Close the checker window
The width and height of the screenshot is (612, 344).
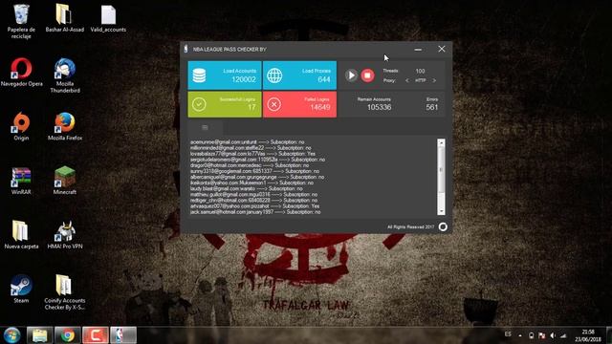442,49
